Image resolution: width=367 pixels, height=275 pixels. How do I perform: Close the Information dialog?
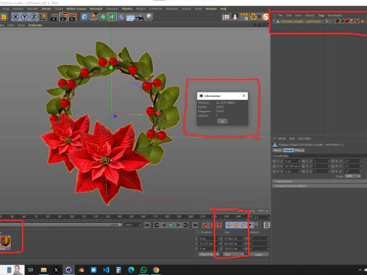[x=244, y=95]
